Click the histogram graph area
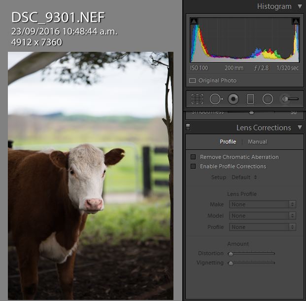This screenshot has height=301, width=306. (x=245, y=40)
